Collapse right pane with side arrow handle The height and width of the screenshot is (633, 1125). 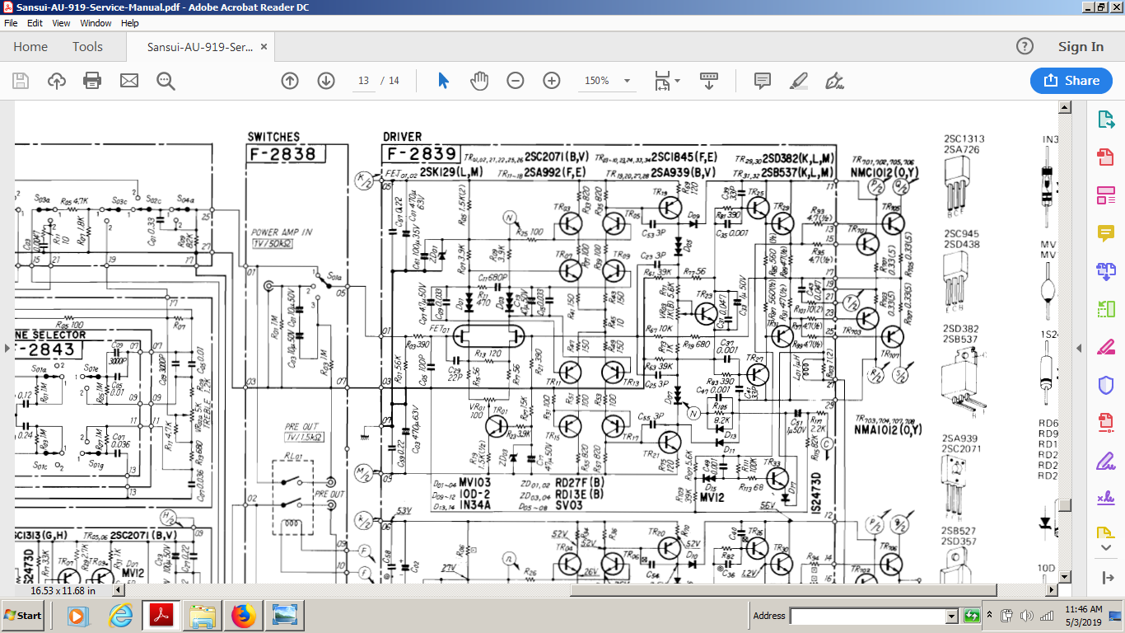(x=1080, y=349)
